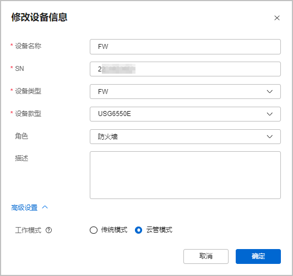Click inside the 描述 text area
This screenshot has width=293, height=276.
tap(185, 175)
